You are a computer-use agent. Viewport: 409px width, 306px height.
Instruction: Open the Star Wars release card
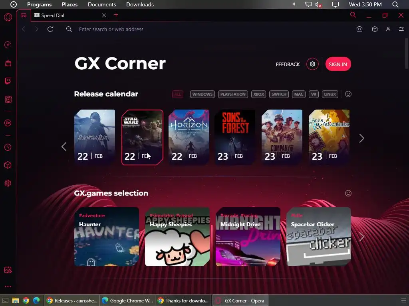coord(142,137)
